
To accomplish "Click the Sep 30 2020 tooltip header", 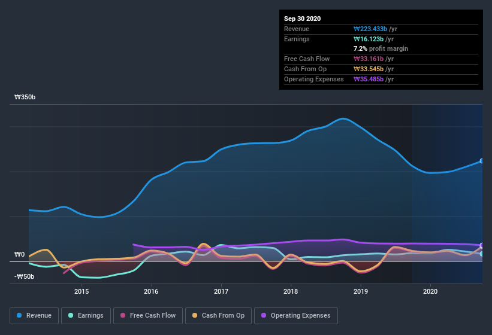I will coord(303,19).
